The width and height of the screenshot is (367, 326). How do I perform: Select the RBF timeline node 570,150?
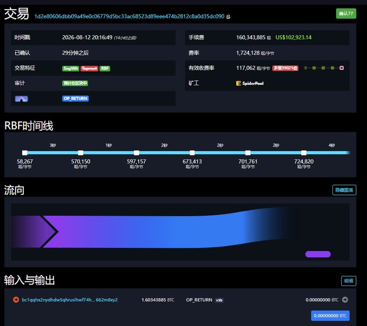point(80,153)
